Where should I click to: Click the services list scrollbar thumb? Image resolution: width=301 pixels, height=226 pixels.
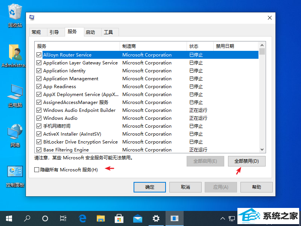[x=262, y=52]
